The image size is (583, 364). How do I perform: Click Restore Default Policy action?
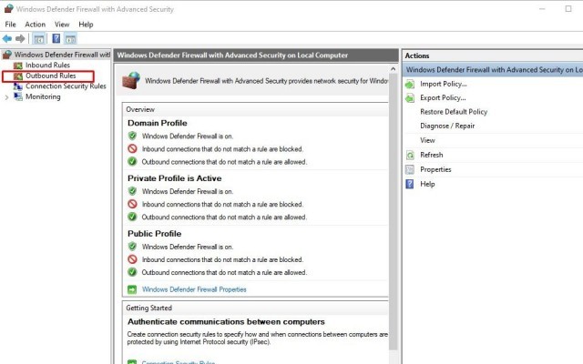(454, 112)
